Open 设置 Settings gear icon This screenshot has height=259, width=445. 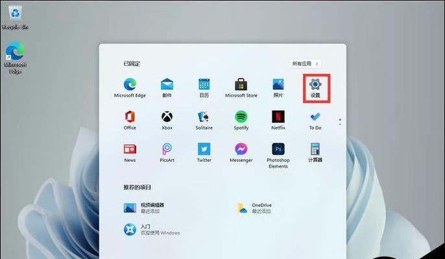pyautogui.click(x=315, y=88)
